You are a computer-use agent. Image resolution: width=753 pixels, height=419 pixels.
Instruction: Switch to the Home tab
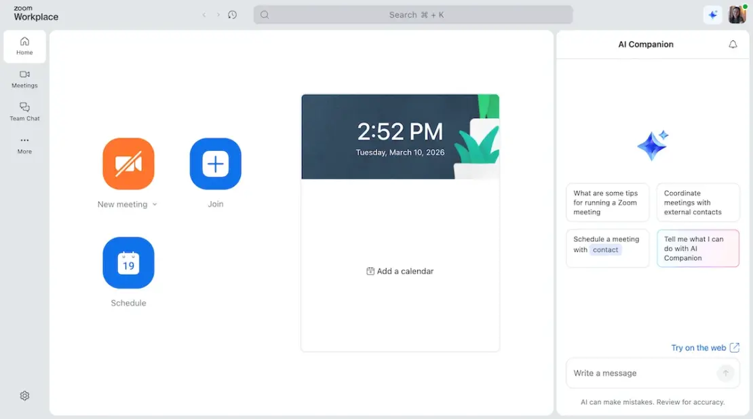[24, 46]
